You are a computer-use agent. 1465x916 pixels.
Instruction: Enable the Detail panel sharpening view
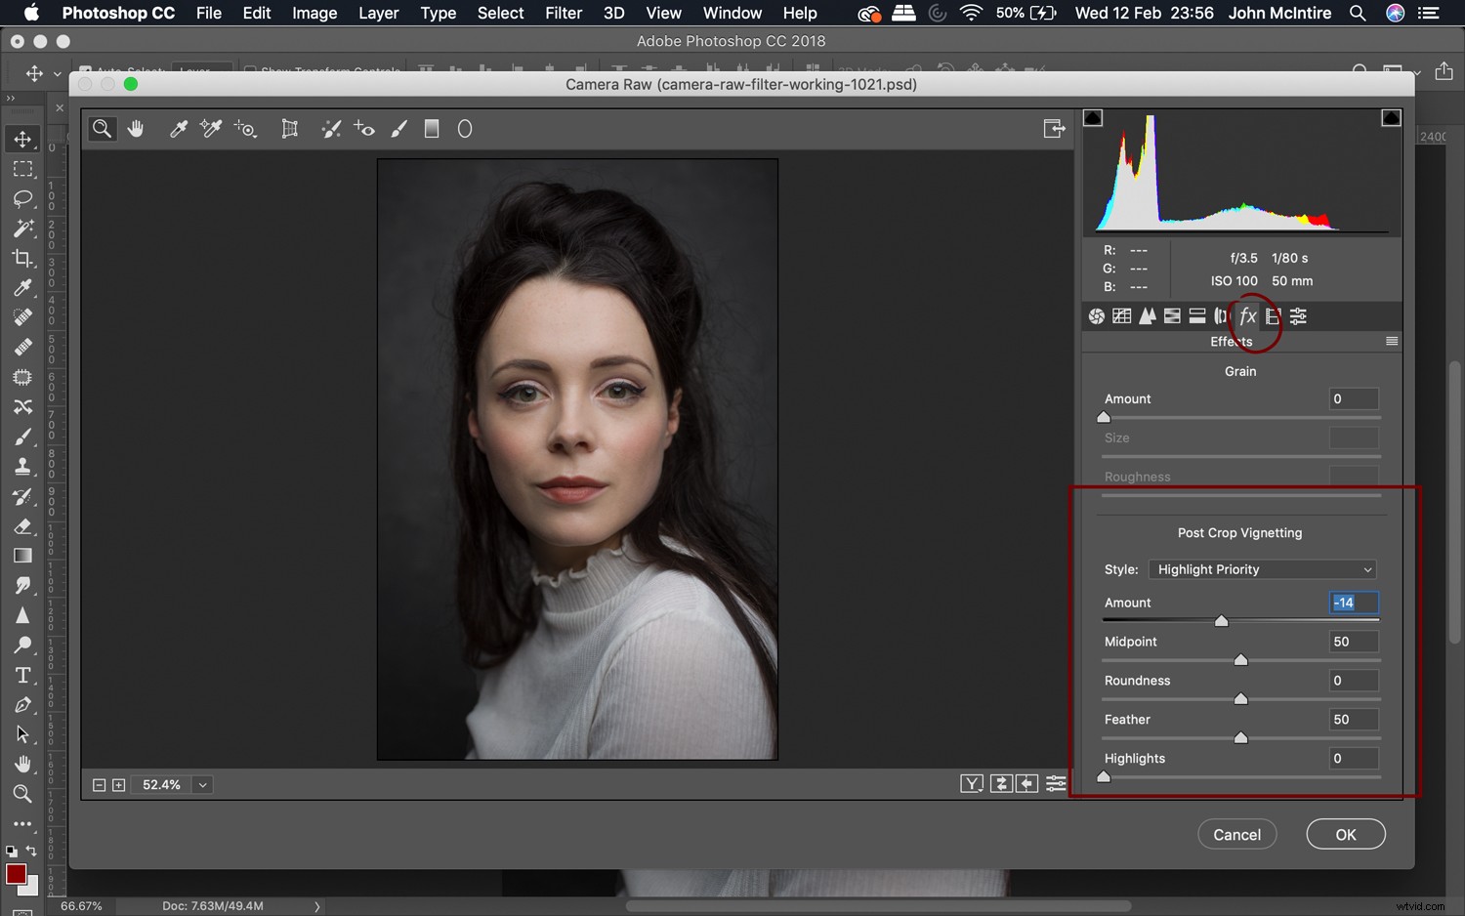click(x=1147, y=315)
